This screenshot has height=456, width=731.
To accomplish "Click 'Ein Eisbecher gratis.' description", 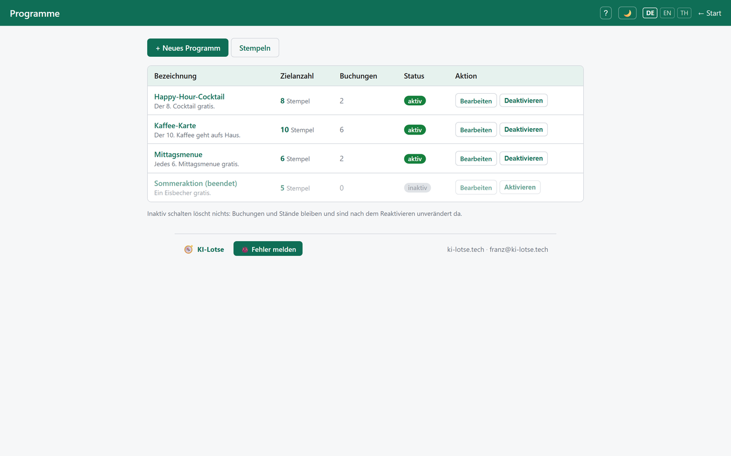I will tap(182, 193).
